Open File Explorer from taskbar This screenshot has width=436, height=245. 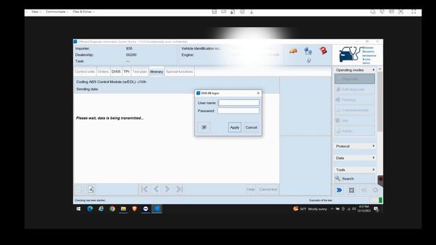(123, 209)
